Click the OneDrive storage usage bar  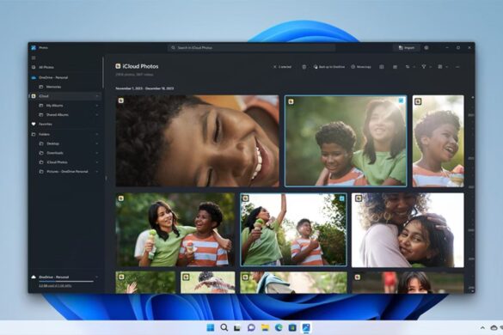(66, 282)
